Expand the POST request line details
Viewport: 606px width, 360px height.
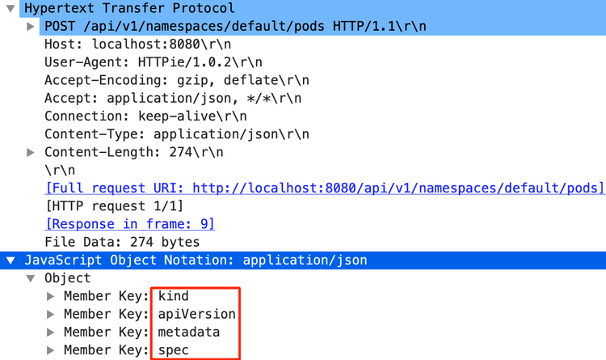pos(31,26)
